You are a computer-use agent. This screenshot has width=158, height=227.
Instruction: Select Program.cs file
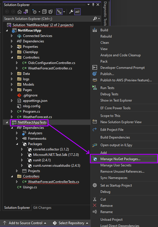pos(31,112)
